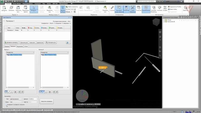The width and height of the screenshot is (201, 113).
Task: Toggle Surfaces geometry button under Selection B
Action: point(41,92)
